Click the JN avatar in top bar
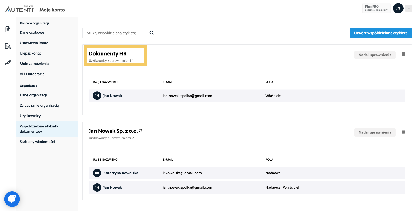 (x=398, y=8)
